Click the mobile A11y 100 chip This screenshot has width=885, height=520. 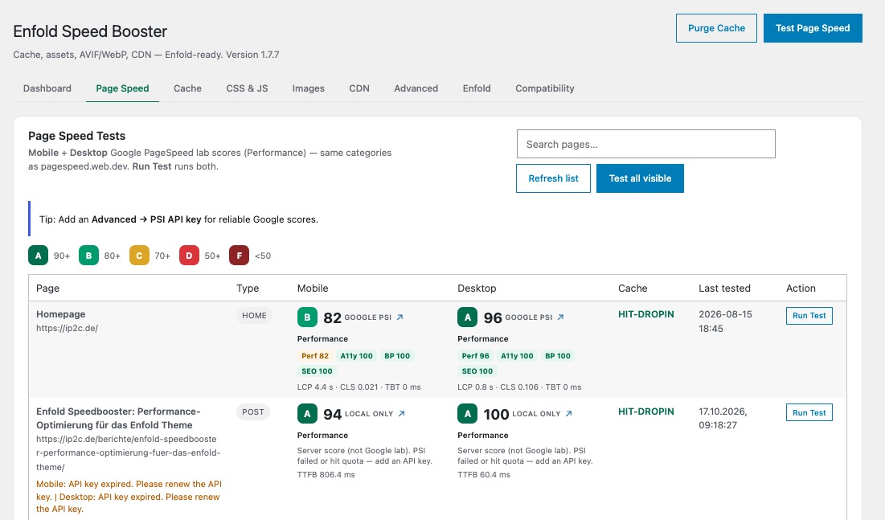tap(356, 356)
